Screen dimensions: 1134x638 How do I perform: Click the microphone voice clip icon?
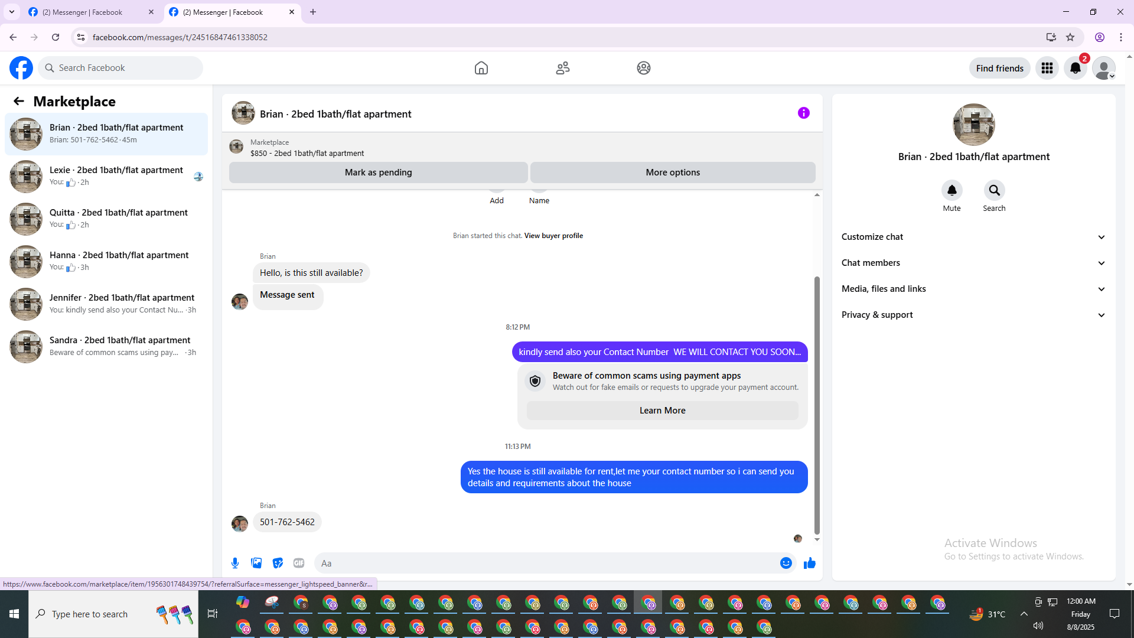pos(235,563)
